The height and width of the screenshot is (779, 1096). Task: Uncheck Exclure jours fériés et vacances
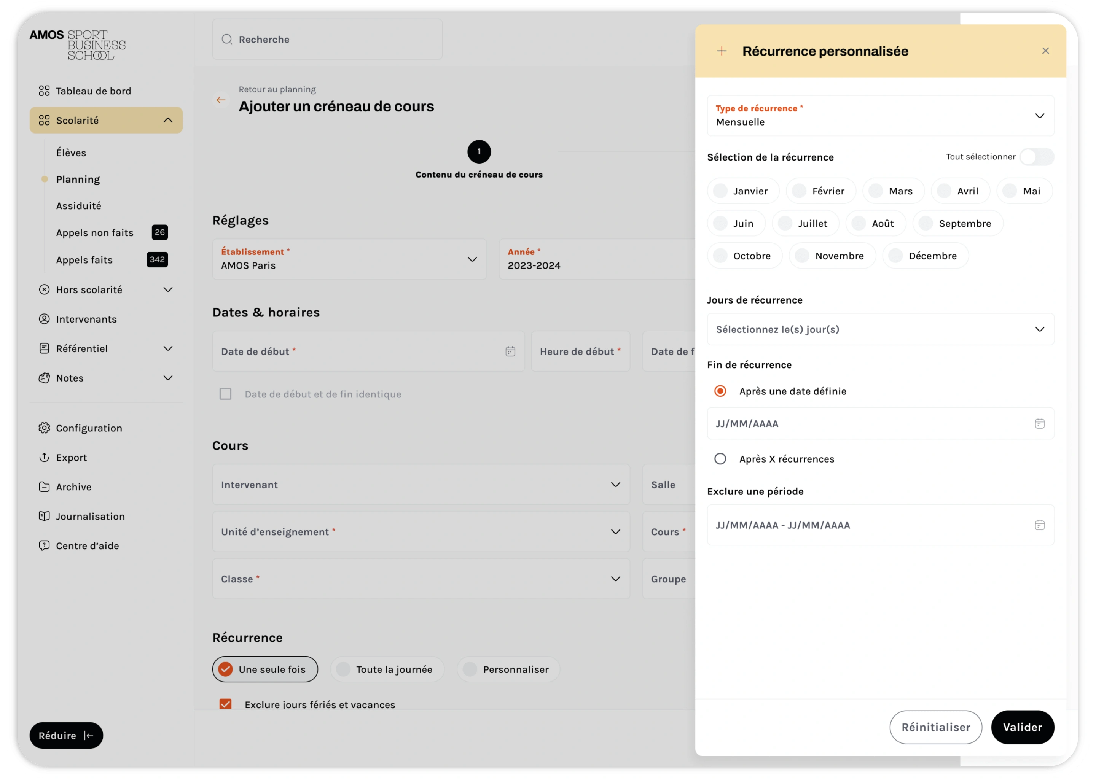[226, 704]
